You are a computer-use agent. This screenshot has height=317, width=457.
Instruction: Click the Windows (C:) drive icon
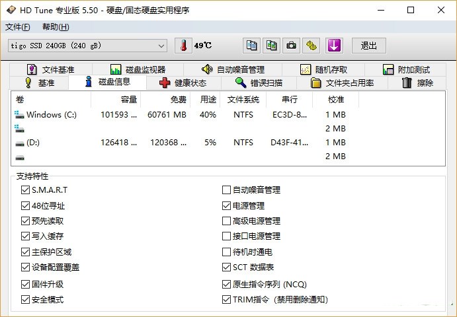20,115
